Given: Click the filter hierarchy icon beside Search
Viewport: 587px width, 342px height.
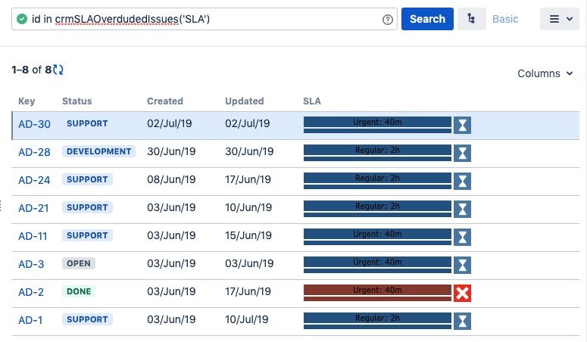Looking at the screenshot, I should coord(472,19).
